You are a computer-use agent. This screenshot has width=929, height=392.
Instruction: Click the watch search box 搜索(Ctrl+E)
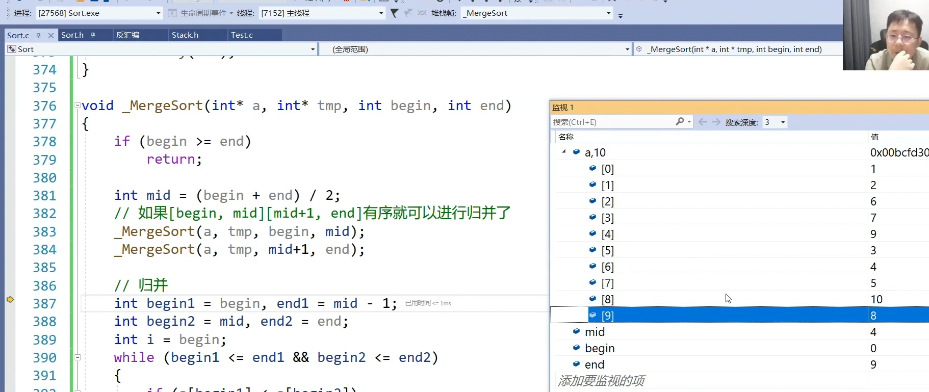tap(613, 122)
